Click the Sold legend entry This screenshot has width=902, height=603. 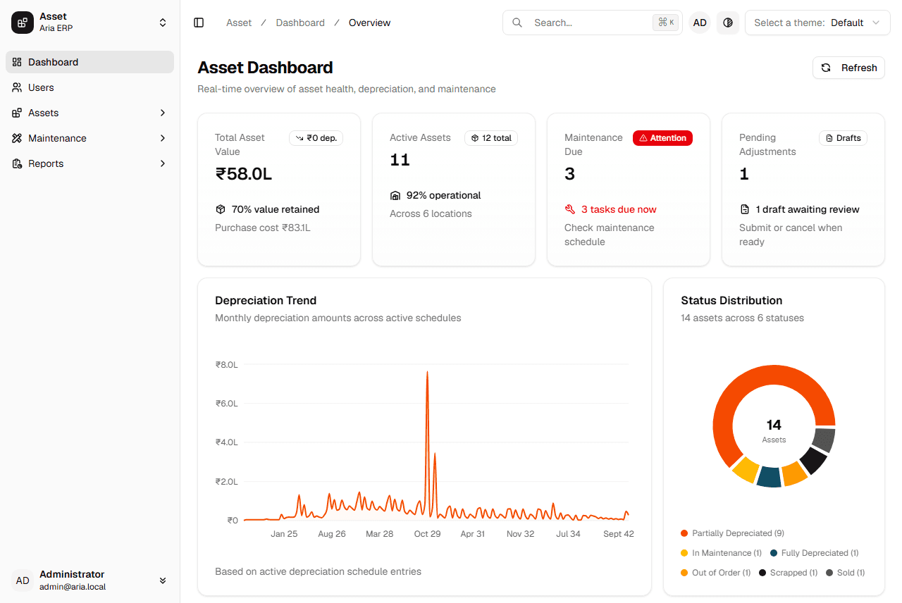click(x=845, y=573)
